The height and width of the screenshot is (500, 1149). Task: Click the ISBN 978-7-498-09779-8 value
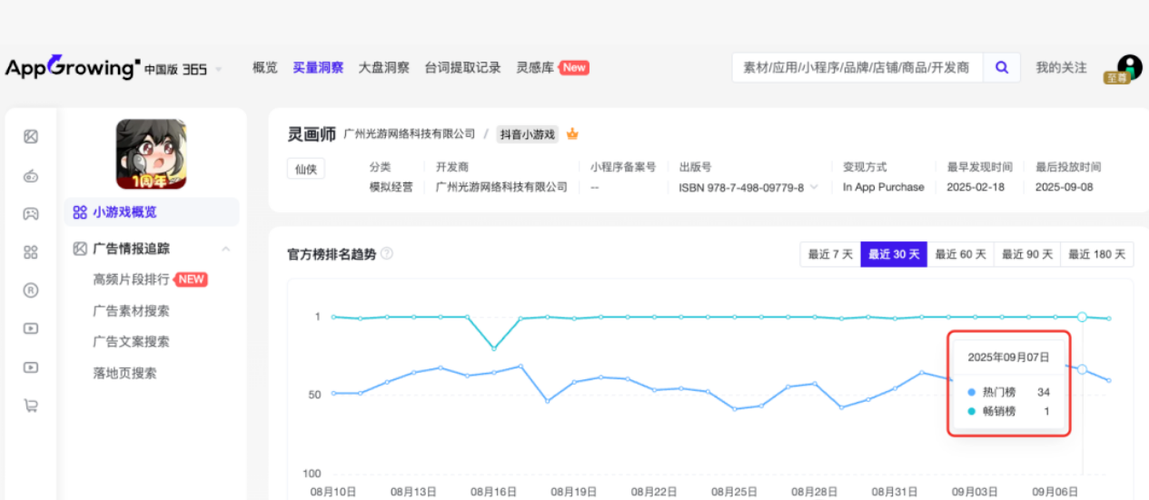coord(741,187)
